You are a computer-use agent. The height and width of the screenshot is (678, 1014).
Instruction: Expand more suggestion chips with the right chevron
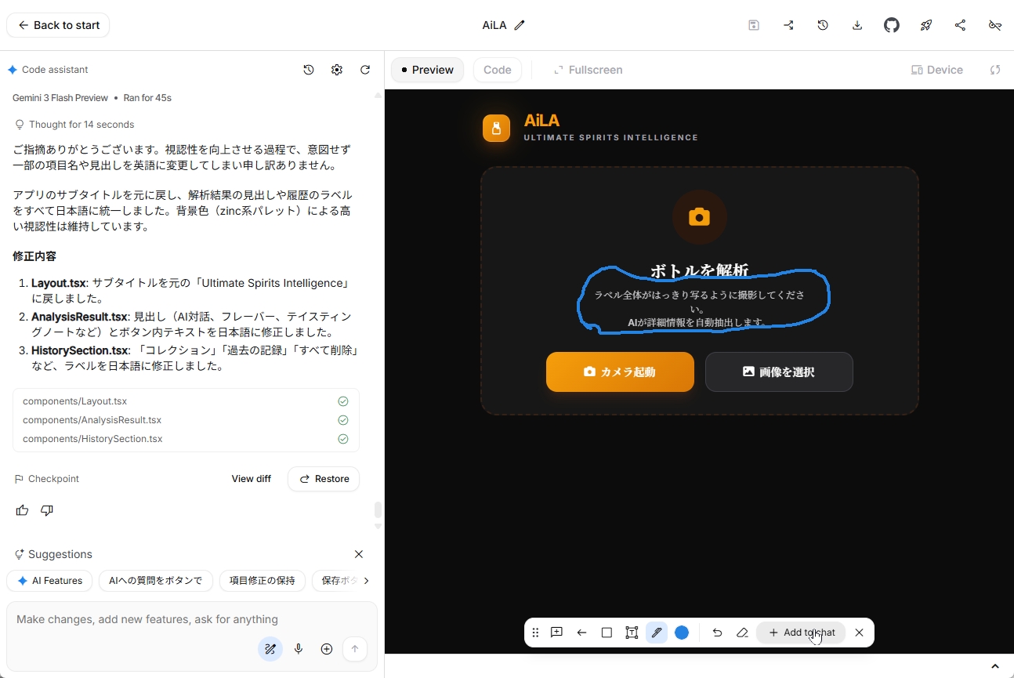tap(365, 581)
